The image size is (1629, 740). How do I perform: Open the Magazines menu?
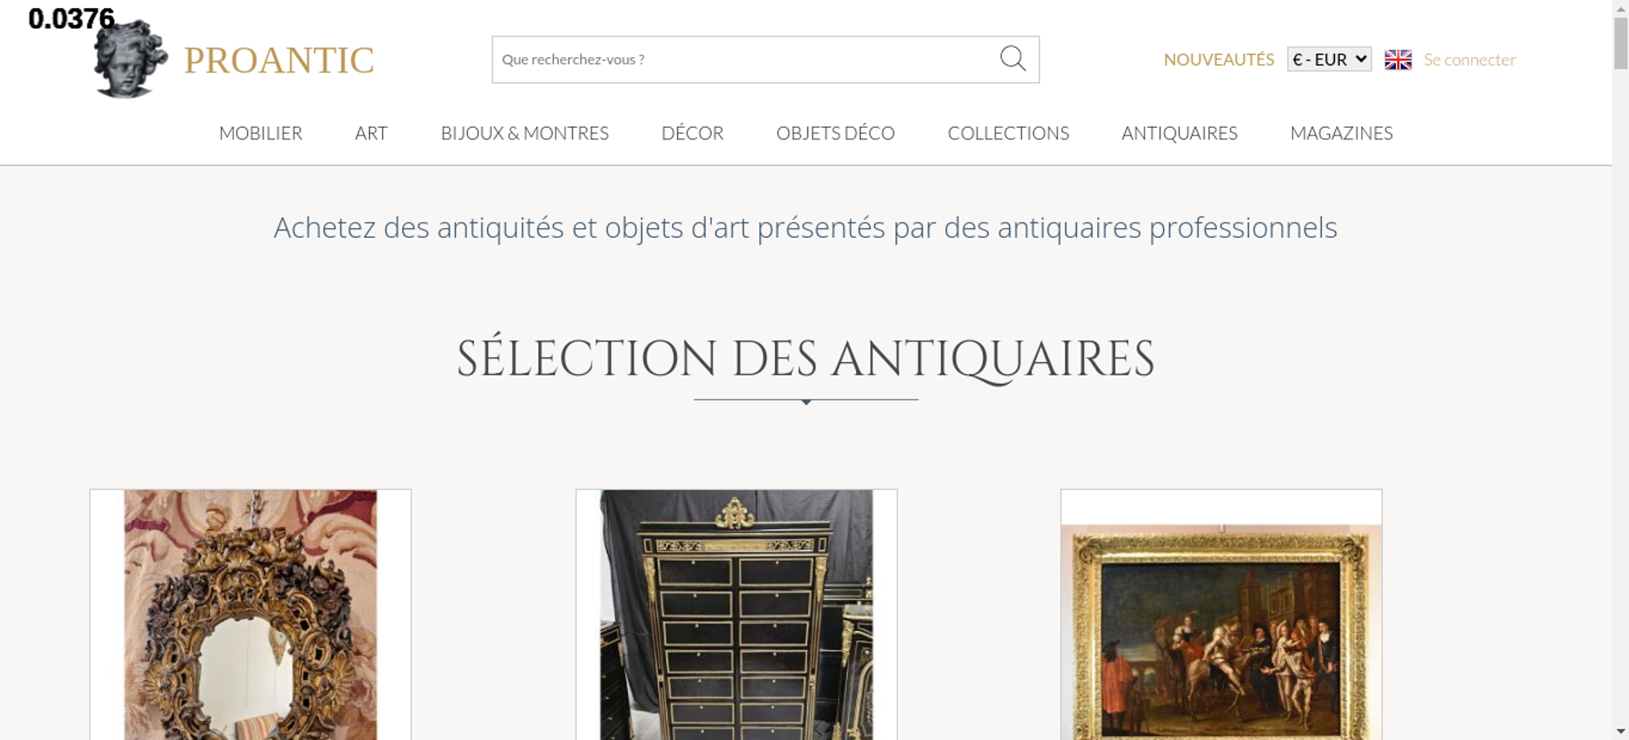tap(1341, 133)
